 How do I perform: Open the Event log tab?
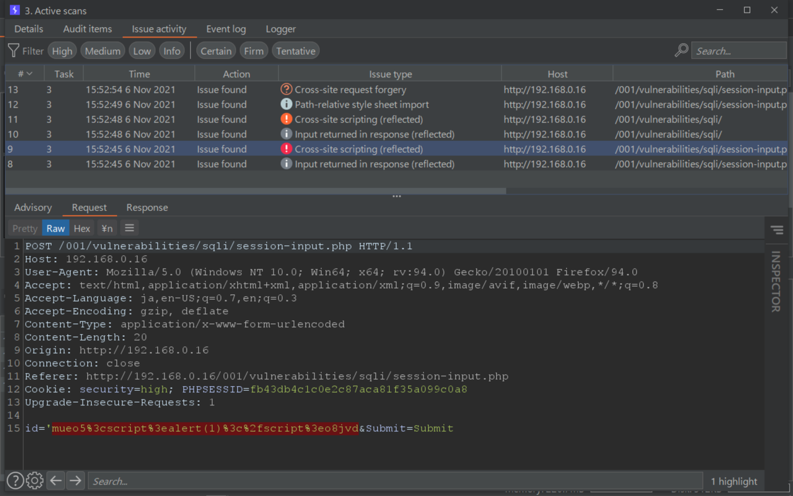(226, 29)
